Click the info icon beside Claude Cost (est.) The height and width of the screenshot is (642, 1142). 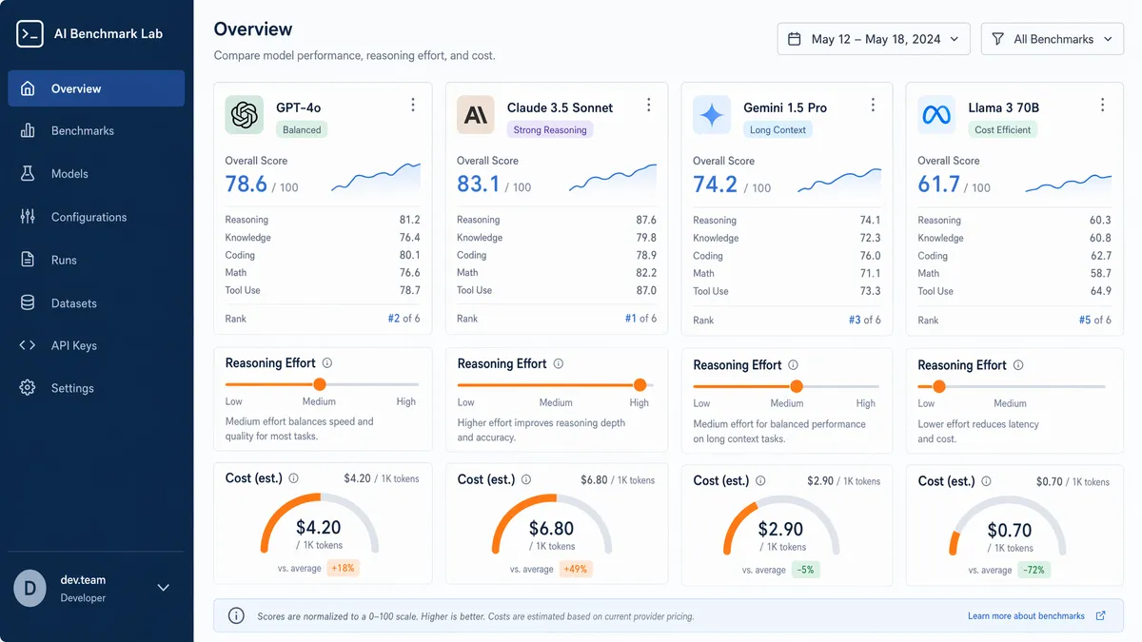tap(526, 480)
